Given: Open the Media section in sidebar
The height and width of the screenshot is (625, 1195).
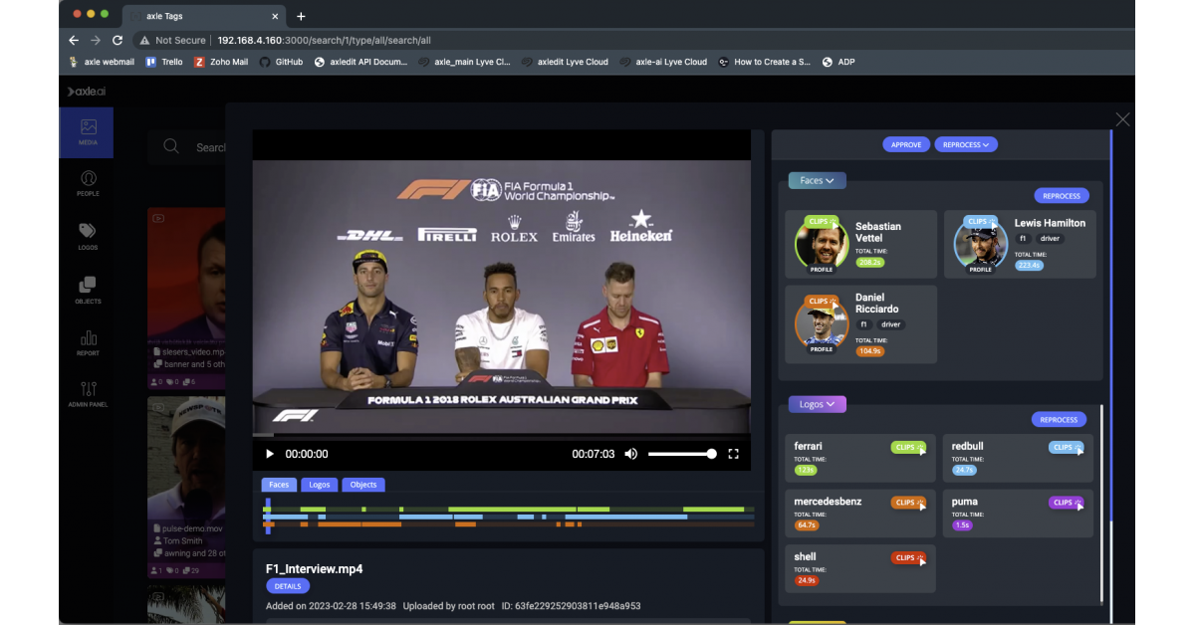Looking at the screenshot, I should click(88, 132).
